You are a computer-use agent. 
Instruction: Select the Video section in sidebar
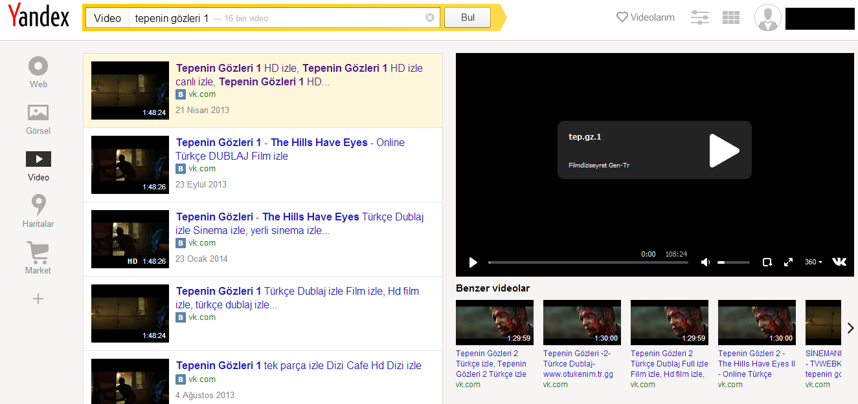pos(38,166)
